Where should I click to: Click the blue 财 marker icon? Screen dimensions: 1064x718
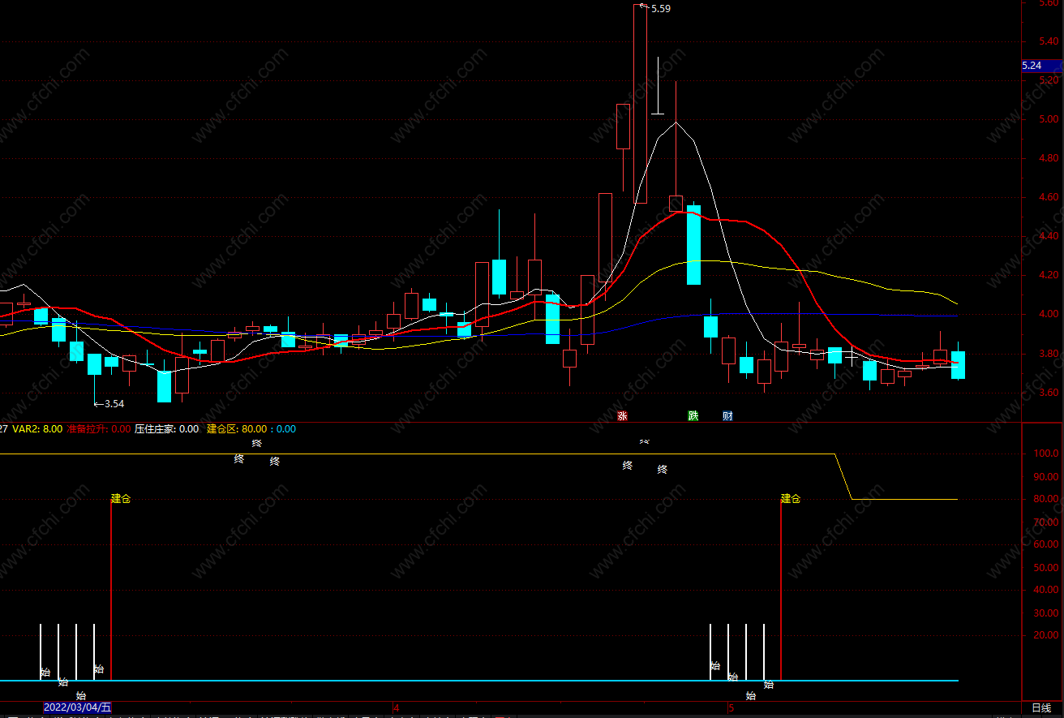click(x=727, y=416)
